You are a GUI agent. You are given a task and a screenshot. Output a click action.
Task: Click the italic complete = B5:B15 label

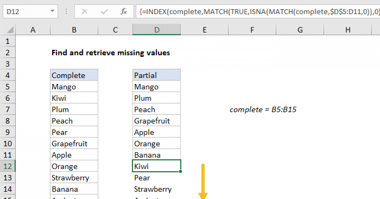[263, 110]
